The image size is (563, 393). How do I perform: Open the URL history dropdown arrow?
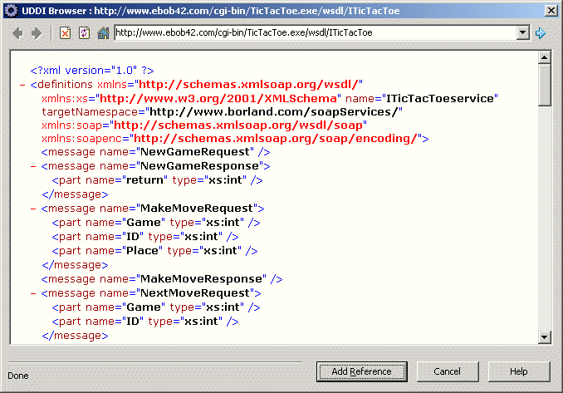pos(523,32)
